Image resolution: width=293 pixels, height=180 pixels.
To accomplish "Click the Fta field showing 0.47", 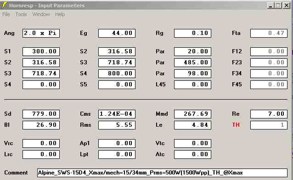I will point(269,33).
